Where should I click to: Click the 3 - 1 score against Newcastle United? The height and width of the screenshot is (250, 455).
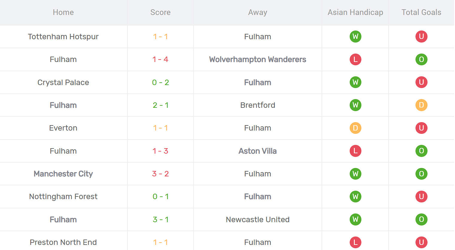[x=160, y=219]
